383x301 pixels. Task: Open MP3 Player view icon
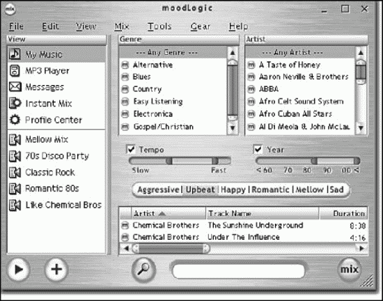click(15, 71)
